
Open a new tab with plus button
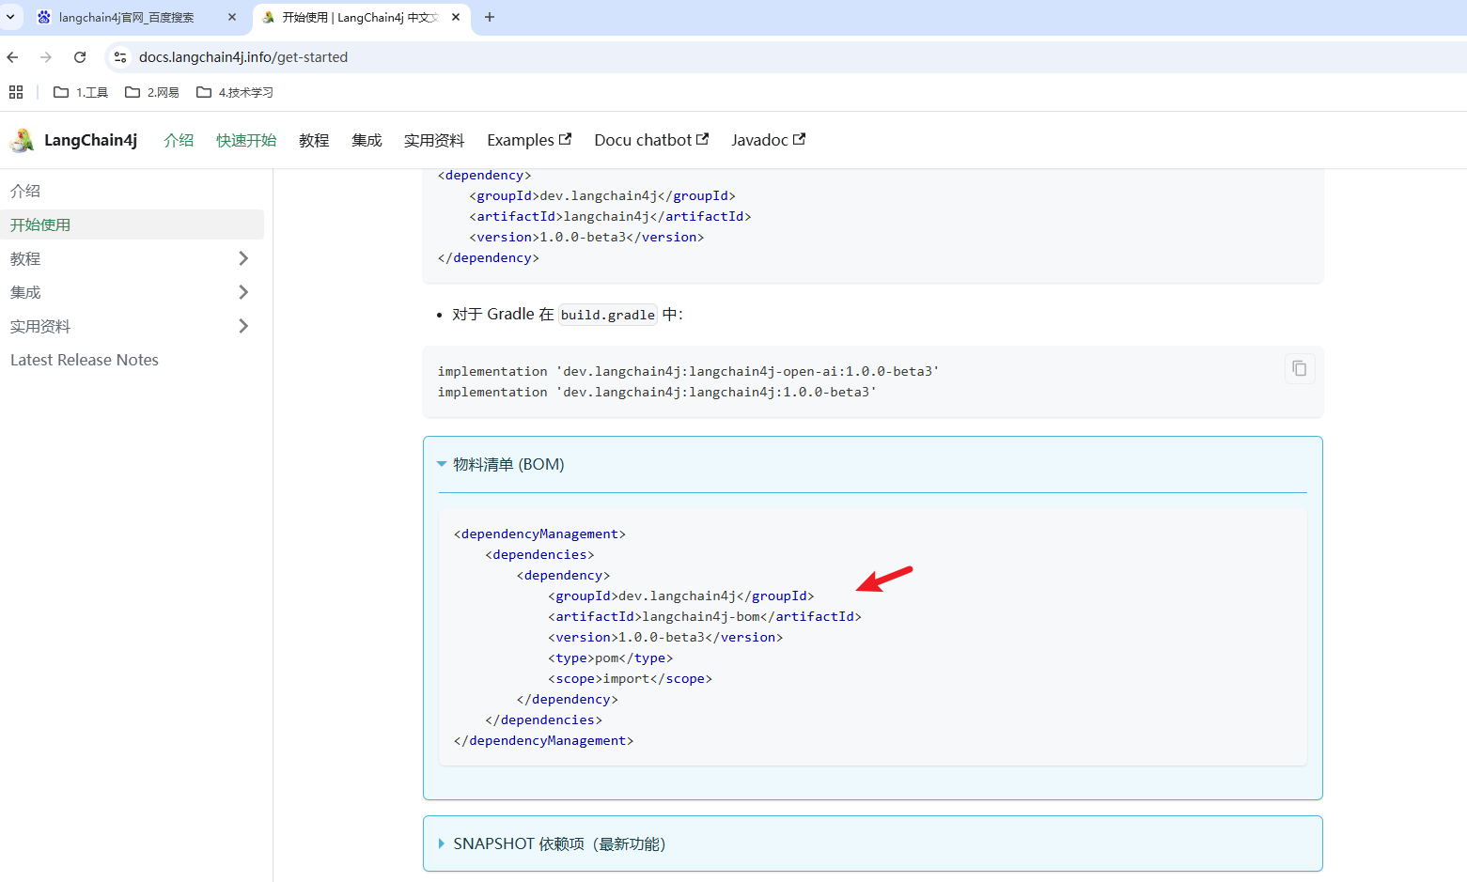point(490,17)
